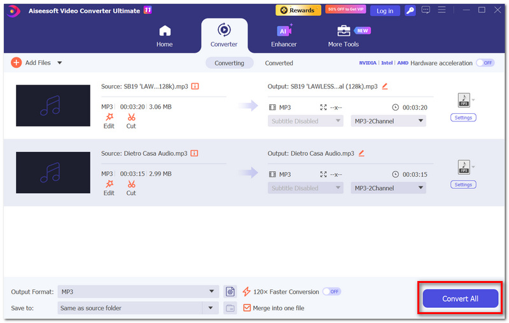Click the NVIDIA link
Viewport: 509px width, 323px height.
[368, 63]
